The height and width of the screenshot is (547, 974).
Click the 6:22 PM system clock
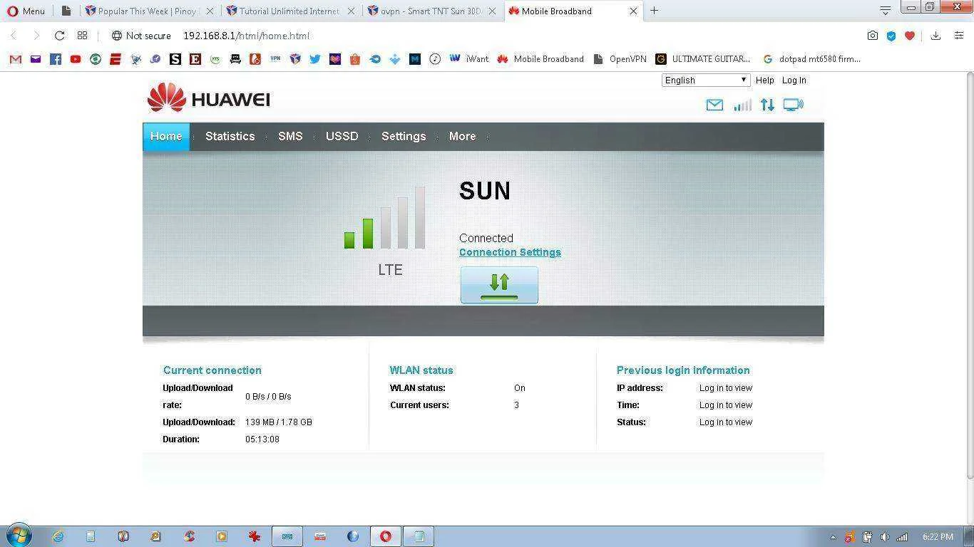coord(938,537)
